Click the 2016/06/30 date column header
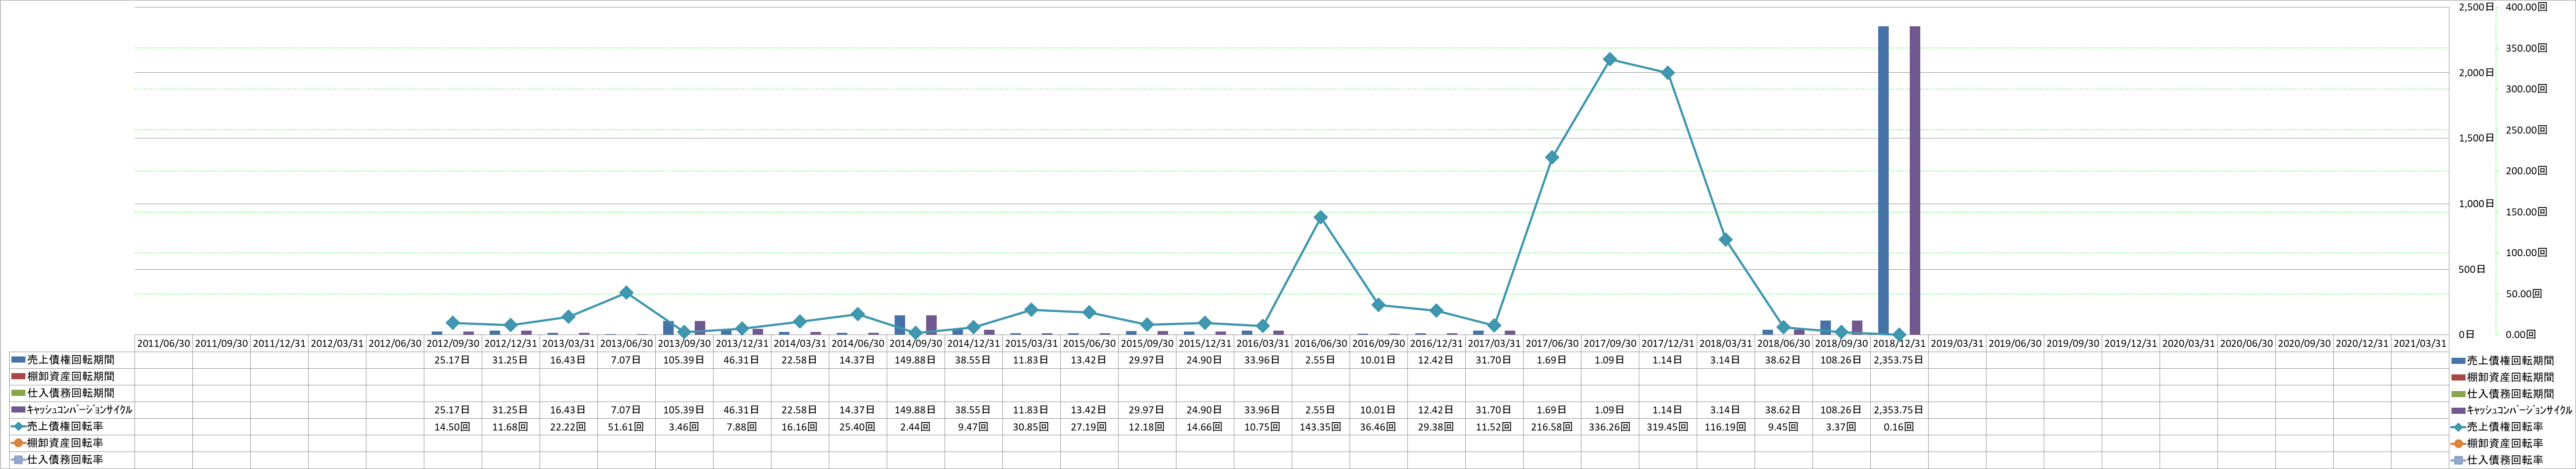2576x469 pixels. [x=1320, y=343]
